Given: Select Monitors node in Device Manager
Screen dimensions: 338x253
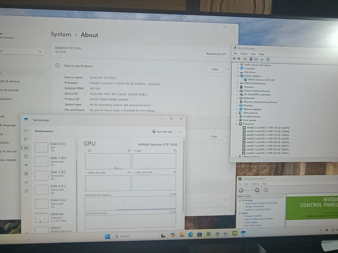Looking at the screenshot, I should (246, 105).
